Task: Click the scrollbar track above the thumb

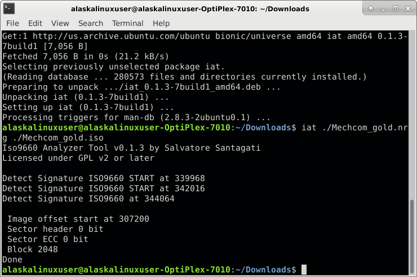Action: click(412, 113)
